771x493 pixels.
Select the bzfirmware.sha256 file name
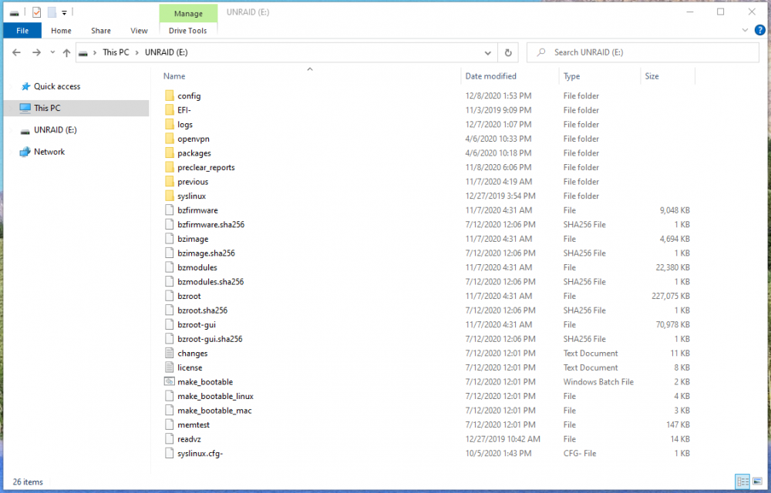coord(211,224)
